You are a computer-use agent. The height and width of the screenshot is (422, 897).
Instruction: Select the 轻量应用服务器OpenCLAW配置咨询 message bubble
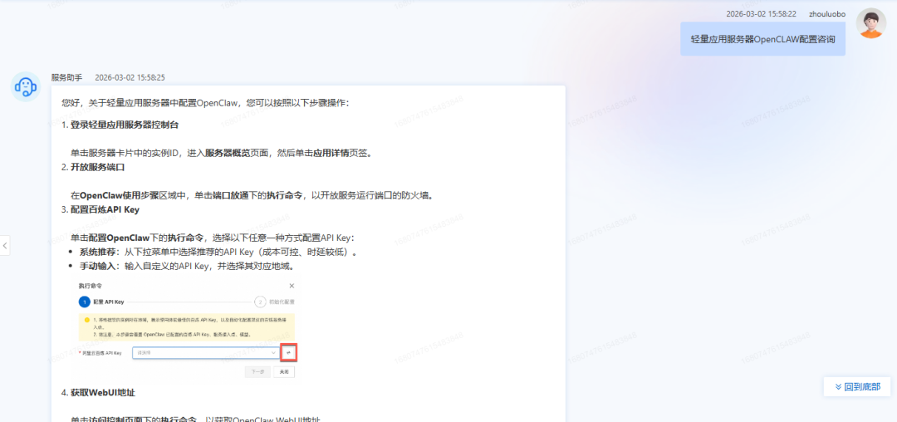point(762,39)
